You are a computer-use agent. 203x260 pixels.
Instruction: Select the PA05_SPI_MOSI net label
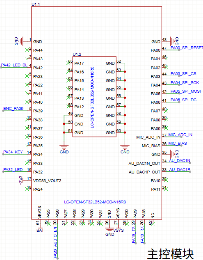click(x=186, y=91)
